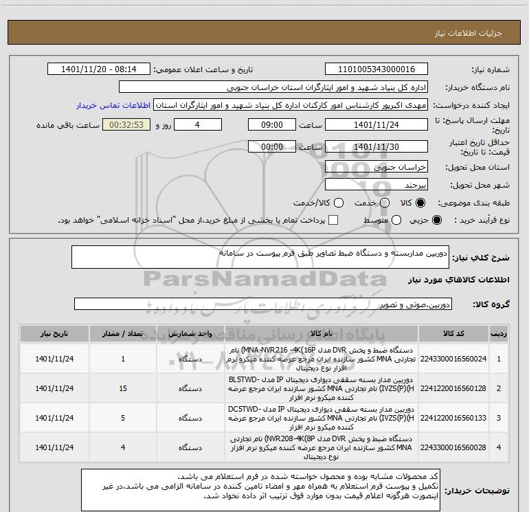This screenshot has width=529, height=512.
Task: Click the DC5TWD IP camera product name cell
Action: (x=322, y=418)
